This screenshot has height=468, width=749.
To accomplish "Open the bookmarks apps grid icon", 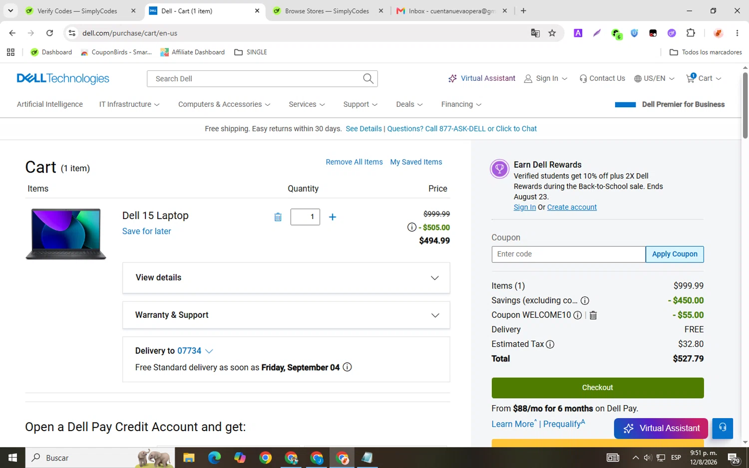I will click(x=10, y=52).
